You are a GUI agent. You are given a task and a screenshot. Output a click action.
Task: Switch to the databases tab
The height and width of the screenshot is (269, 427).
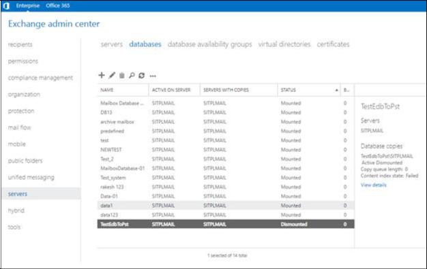(x=145, y=44)
